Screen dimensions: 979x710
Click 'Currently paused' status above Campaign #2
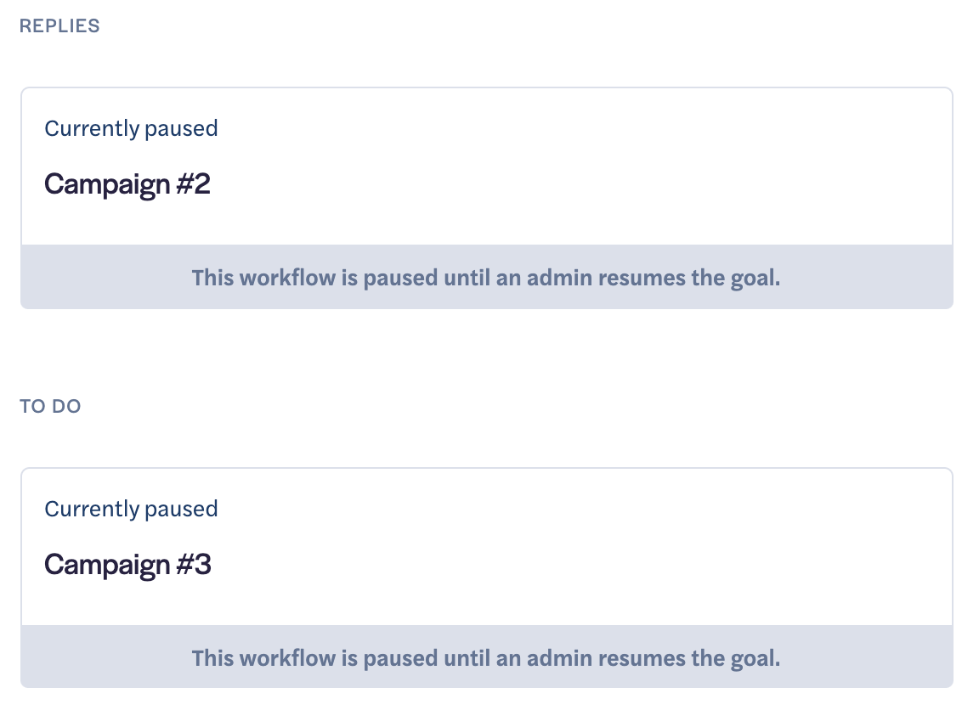pos(131,129)
